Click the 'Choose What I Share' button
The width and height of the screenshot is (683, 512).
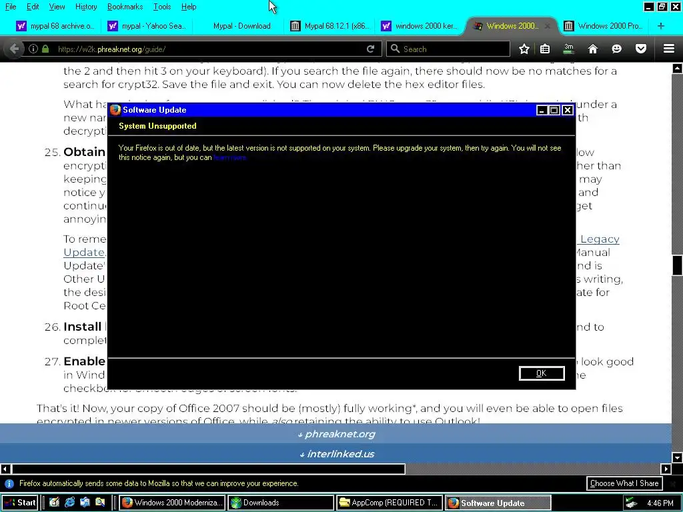pos(624,483)
